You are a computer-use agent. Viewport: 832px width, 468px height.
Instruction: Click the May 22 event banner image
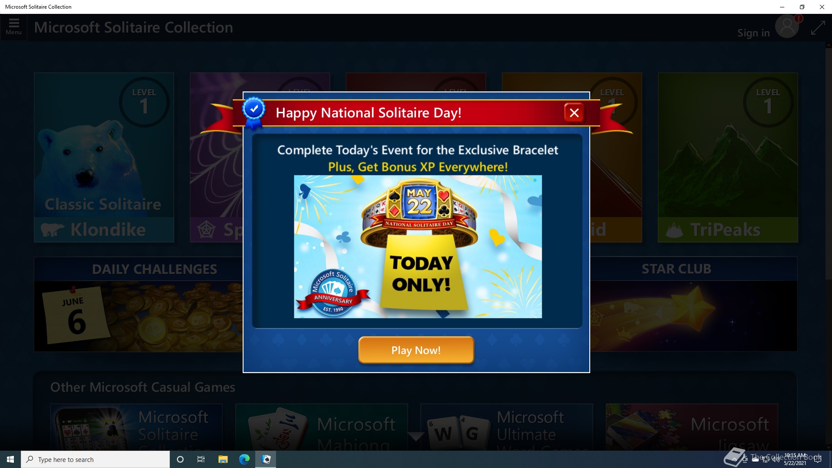[x=418, y=247]
